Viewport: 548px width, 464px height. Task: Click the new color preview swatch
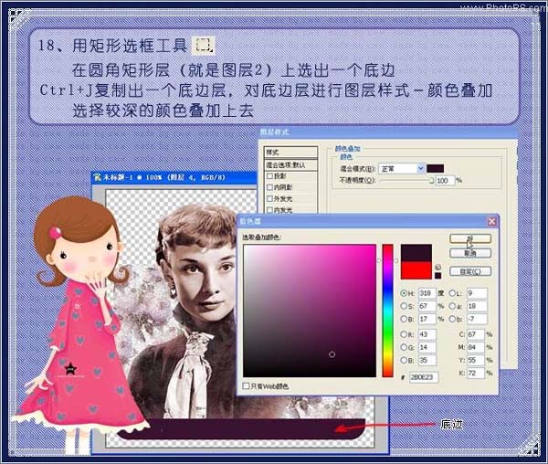(x=416, y=253)
